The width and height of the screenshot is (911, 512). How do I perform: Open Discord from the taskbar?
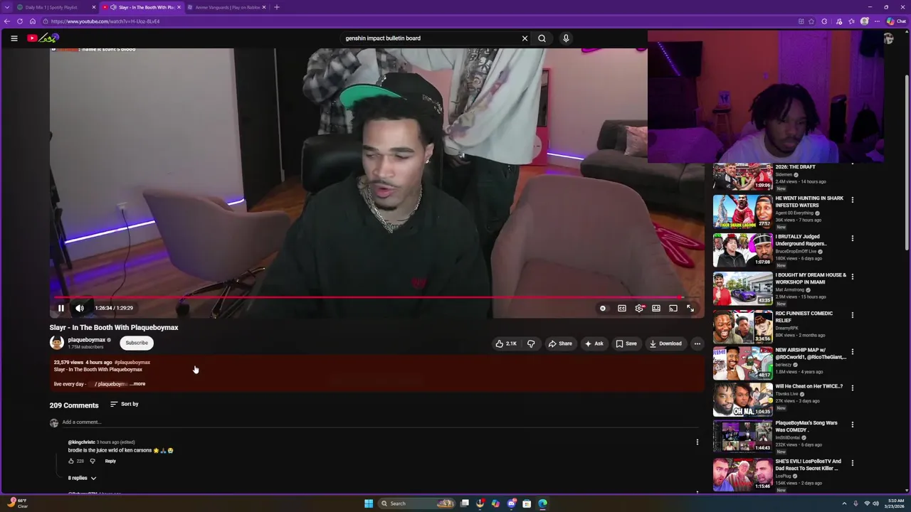[511, 503]
